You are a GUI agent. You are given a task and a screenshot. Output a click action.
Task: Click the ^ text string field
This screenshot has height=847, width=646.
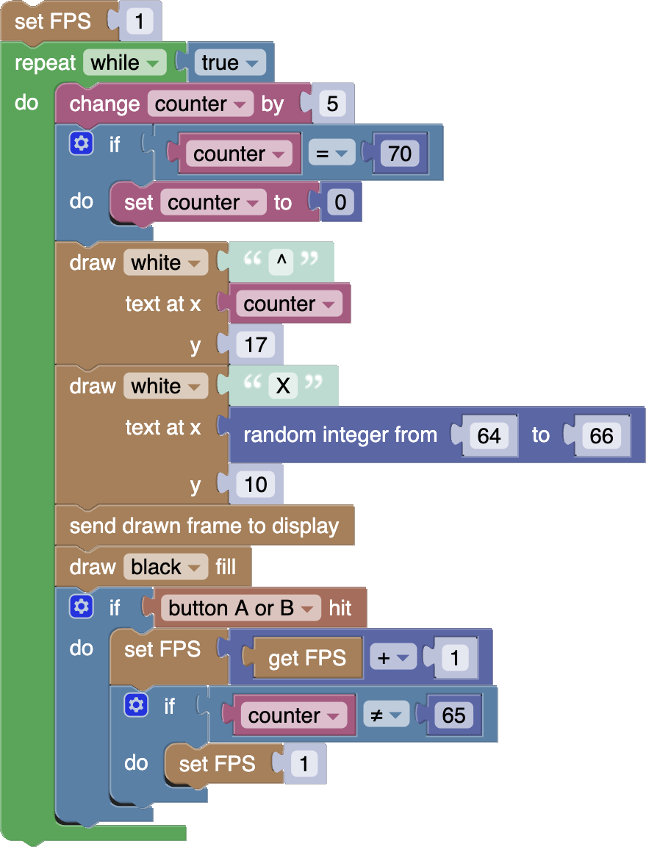coord(281,262)
